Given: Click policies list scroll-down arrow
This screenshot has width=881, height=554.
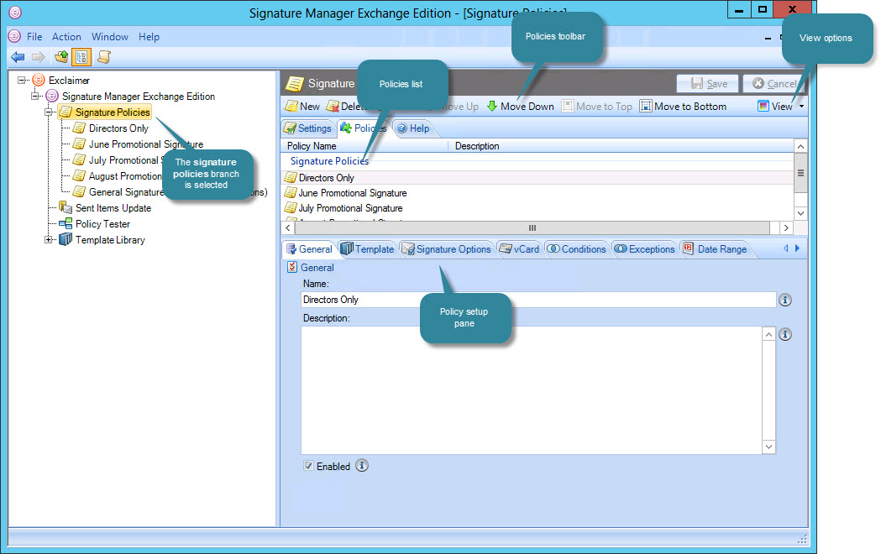Looking at the screenshot, I should coord(800,213).
